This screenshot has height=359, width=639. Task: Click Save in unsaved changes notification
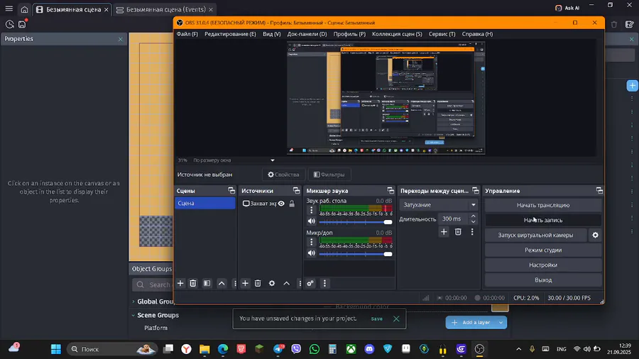coord(376,319)
